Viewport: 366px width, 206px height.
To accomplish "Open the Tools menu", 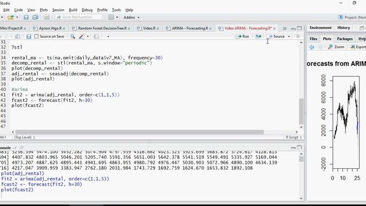I will (x=116, y=10).
